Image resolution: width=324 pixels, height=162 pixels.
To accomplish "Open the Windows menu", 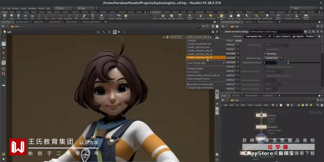I will point(32,8).
